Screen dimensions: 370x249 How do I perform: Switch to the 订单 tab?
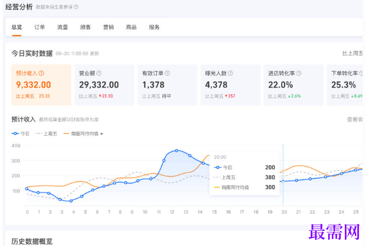coord(39,27)
